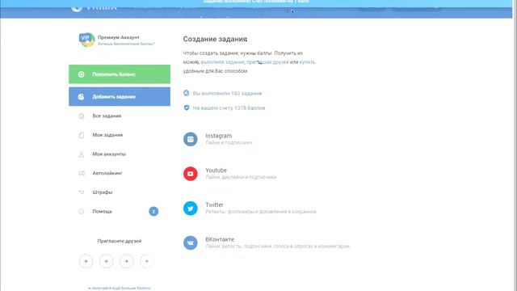Click site logo in top header
Screen dimensions: 517x291
click(94, 6)
